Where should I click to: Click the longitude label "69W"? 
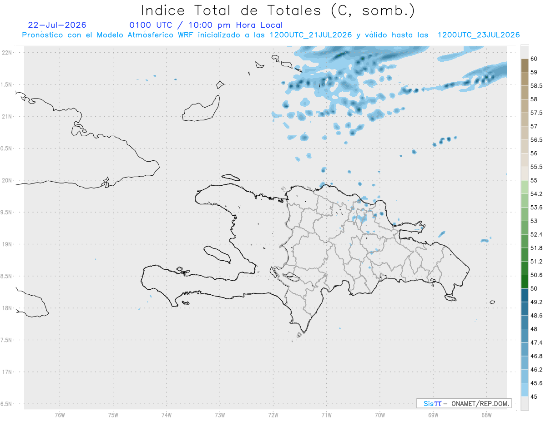coord(433,415)
